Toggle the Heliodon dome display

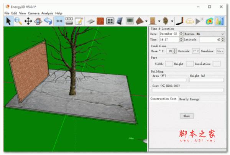pyautogui.click(x=189, y=21)
